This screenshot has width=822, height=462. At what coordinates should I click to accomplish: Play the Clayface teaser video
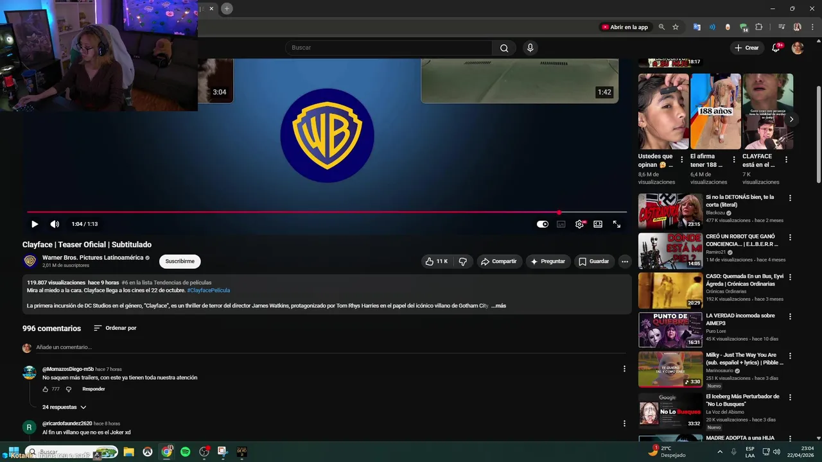pyautogui.click(x=35, y=224)
